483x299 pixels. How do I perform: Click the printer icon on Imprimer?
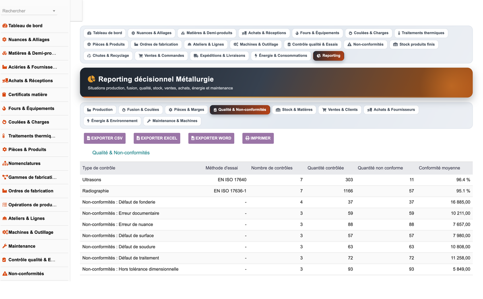248,138
